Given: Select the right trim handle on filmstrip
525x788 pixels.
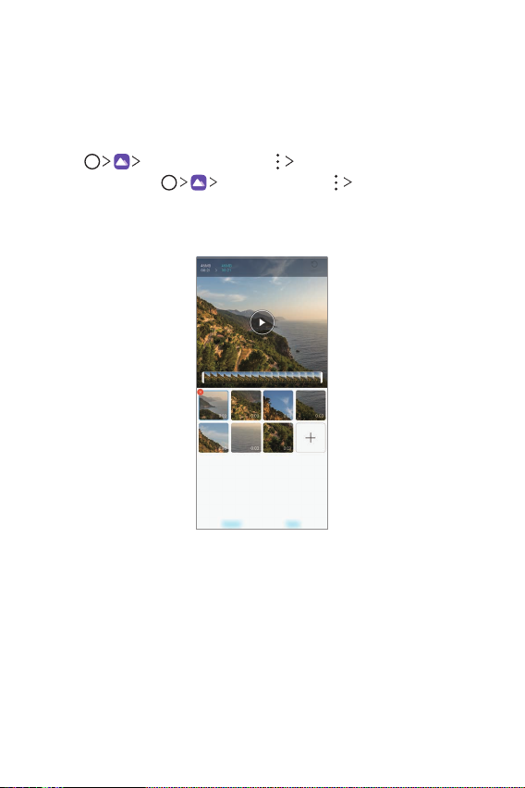Looking at the screenshot, I should coord(321,378).
